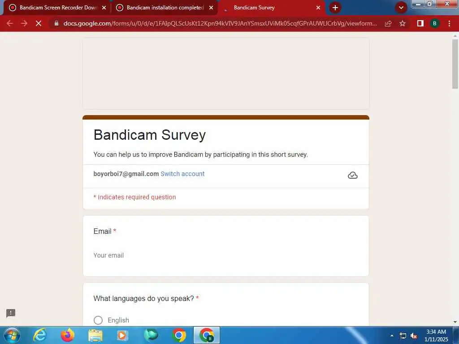Screen dimensions: 459x344
Task: Close the Bandicam Screen Recorder tab
Action: 104,8
